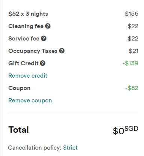Select the $52 x 3 nights label
Screen dimensions: 144x156
28,14
